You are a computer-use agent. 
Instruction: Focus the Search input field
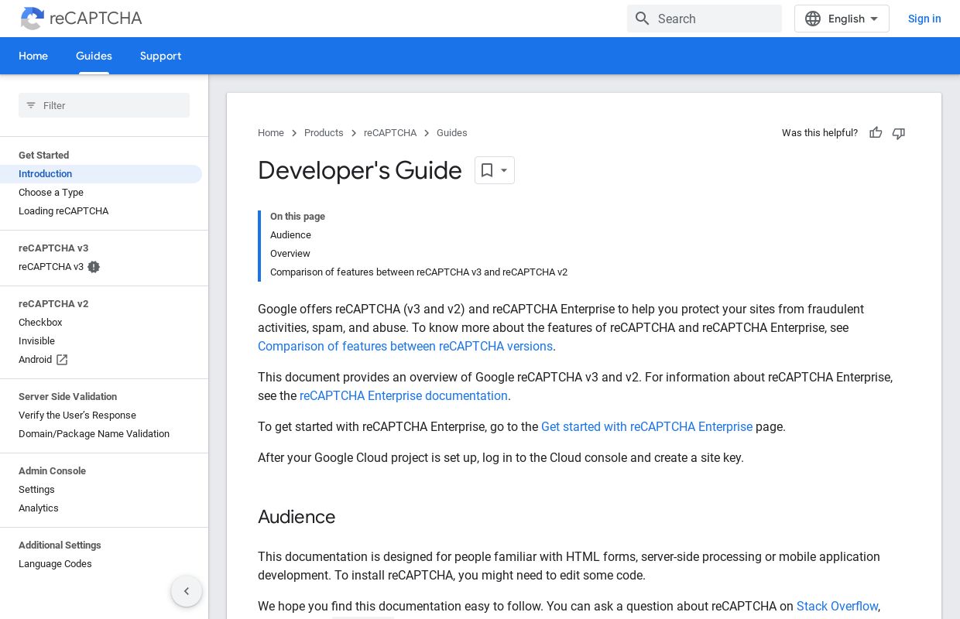coord(705,19)
